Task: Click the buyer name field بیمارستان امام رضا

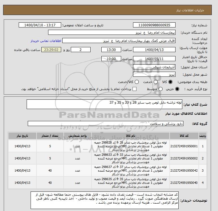Action: (112, 32)
